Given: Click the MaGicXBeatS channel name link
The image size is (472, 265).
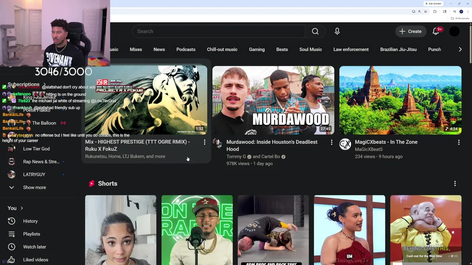Looking at the screenshot, I should (369, 149).
